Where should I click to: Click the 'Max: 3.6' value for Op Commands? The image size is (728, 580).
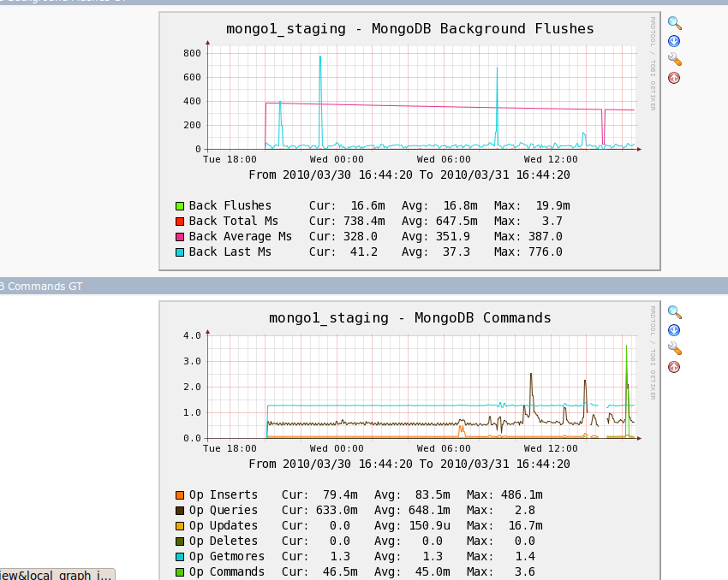(501, 571)
